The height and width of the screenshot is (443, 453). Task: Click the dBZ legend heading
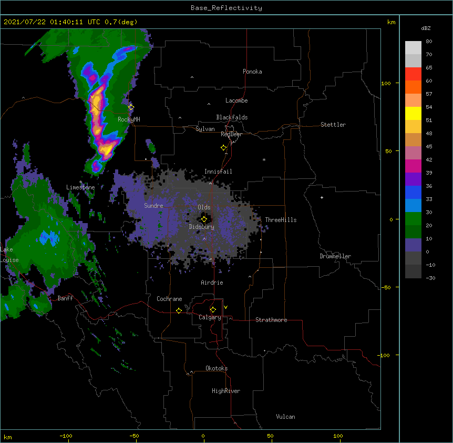(x=426, y=28)
